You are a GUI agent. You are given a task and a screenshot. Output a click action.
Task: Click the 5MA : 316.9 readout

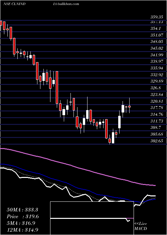[x=21, y=223]
